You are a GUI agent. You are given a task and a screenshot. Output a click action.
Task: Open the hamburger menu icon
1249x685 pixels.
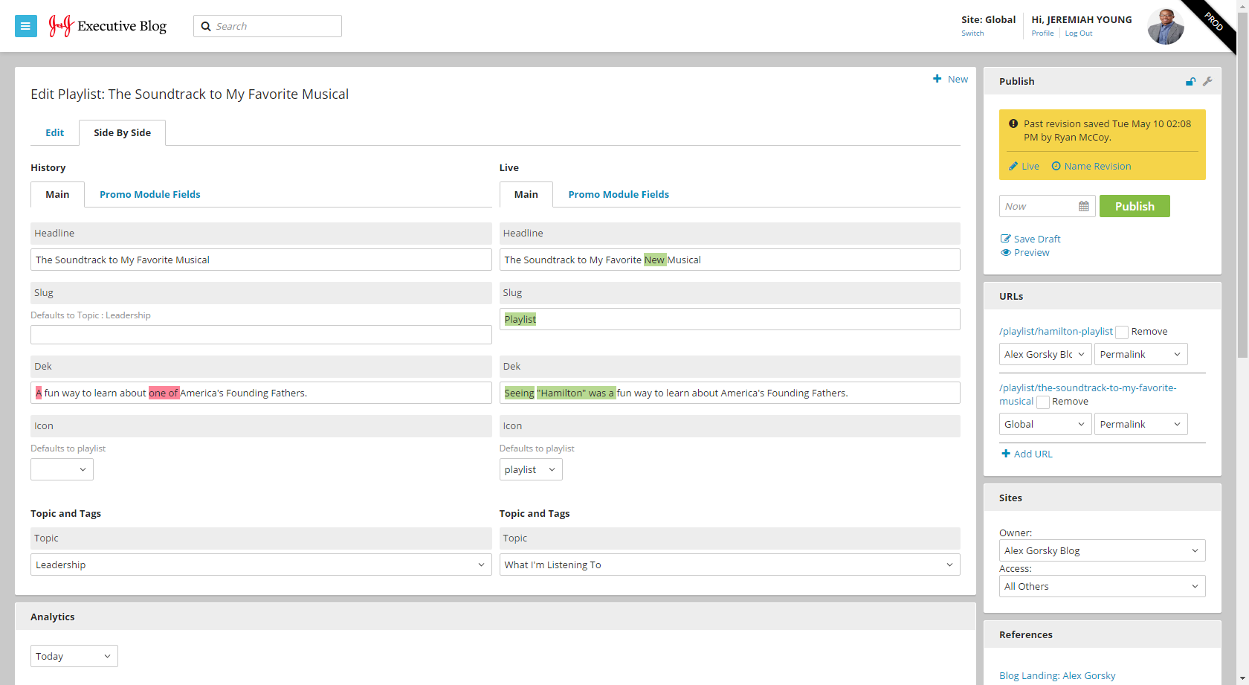[x=25, y=26]
